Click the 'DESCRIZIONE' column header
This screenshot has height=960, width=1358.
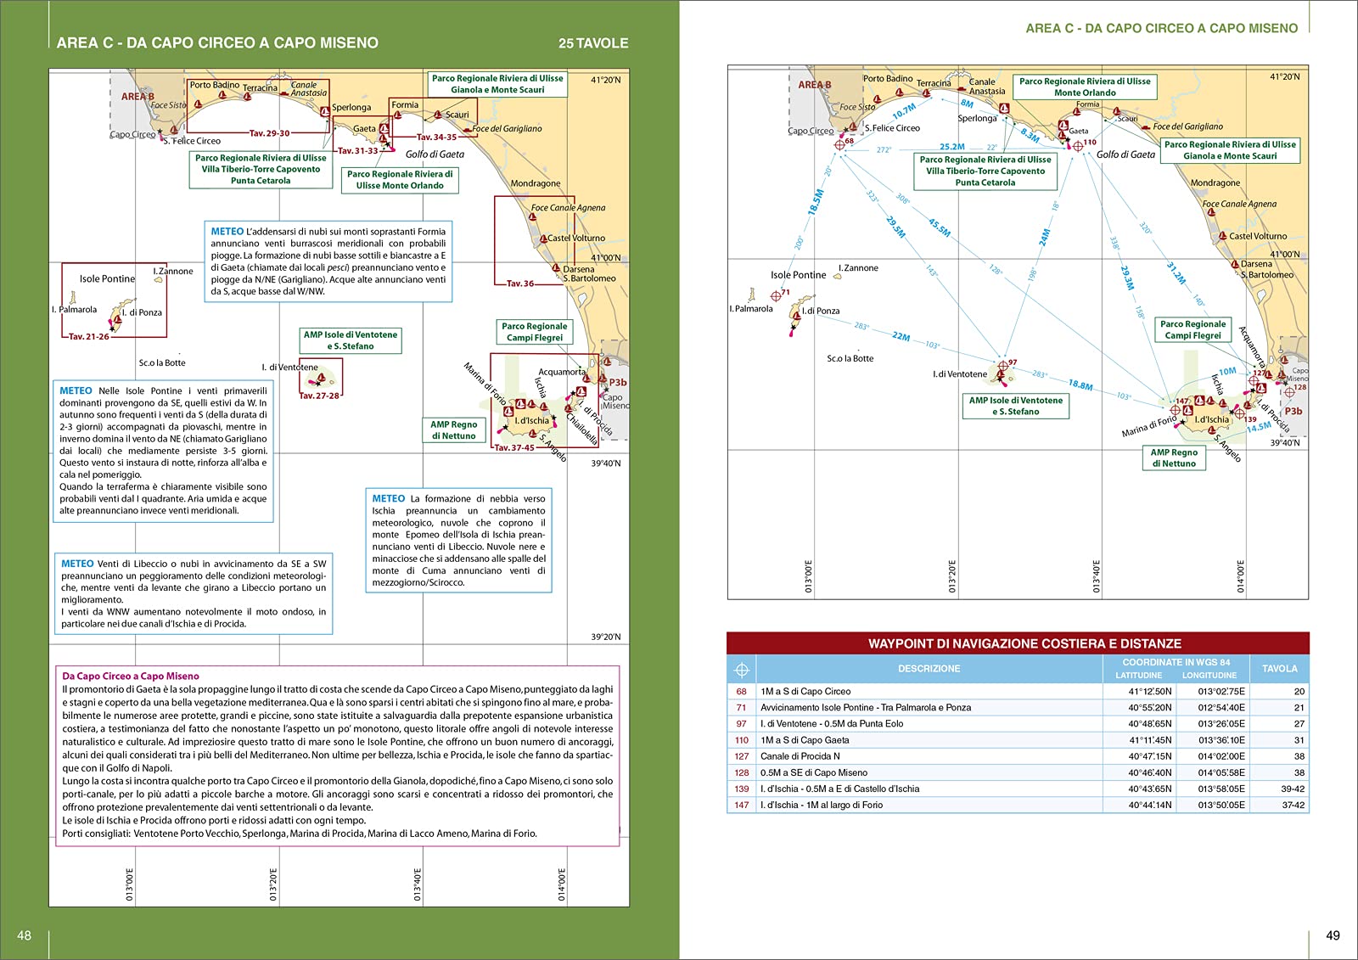point(929,669)
